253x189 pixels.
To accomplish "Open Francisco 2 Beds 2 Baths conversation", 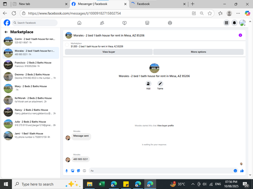I will click(30, 65).
